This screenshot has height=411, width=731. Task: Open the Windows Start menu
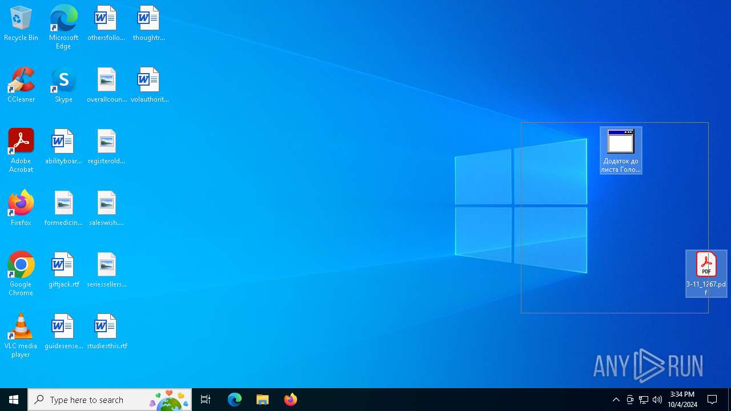[14, 400]
